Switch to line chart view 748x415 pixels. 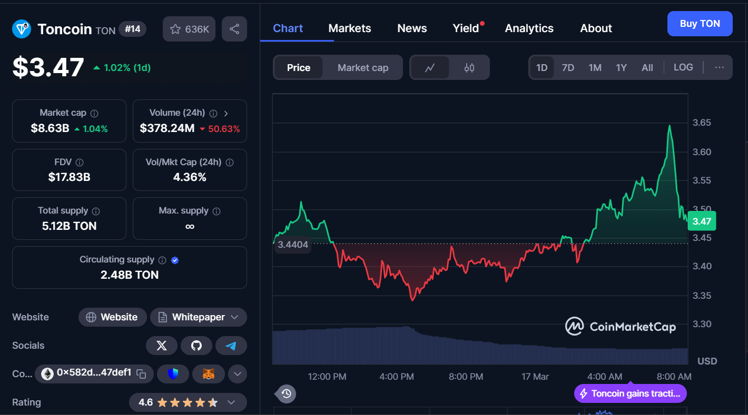click(x=430, y=67)
